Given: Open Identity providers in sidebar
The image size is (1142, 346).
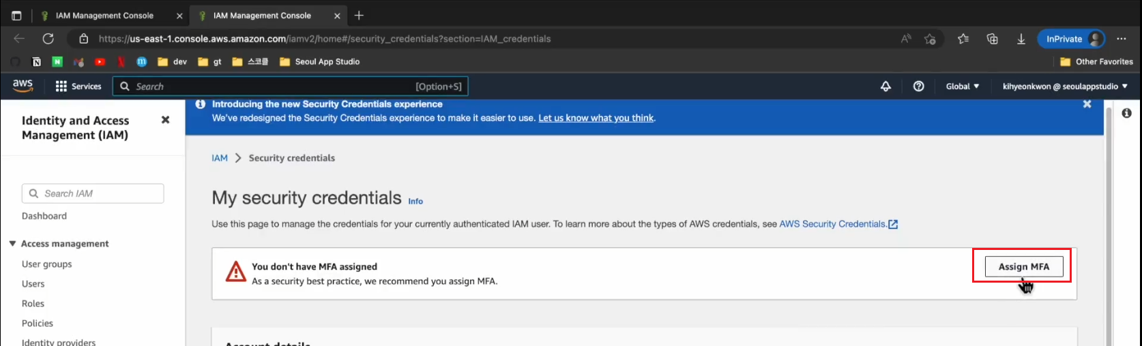Looking at the screenshot, I should [x=59, y=342].
